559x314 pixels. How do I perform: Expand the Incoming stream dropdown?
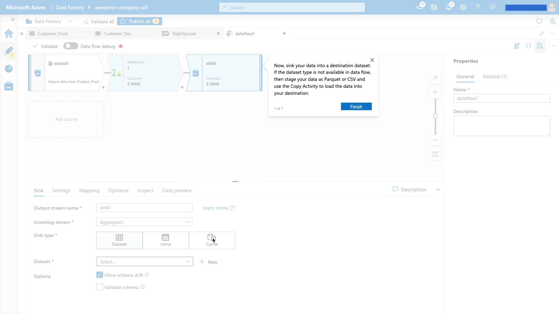pos(144,222)
